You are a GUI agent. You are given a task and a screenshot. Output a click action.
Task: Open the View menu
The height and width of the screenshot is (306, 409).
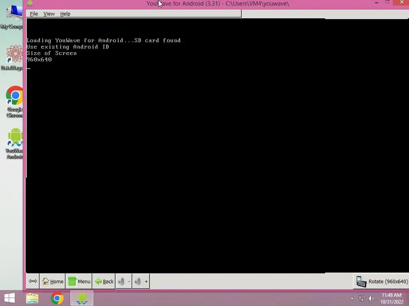coord(49,14)
